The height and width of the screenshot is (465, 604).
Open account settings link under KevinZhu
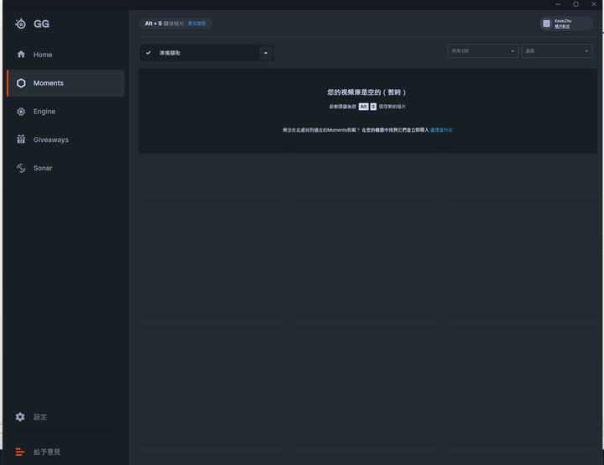pyautogui.click(x=562, y=27)
